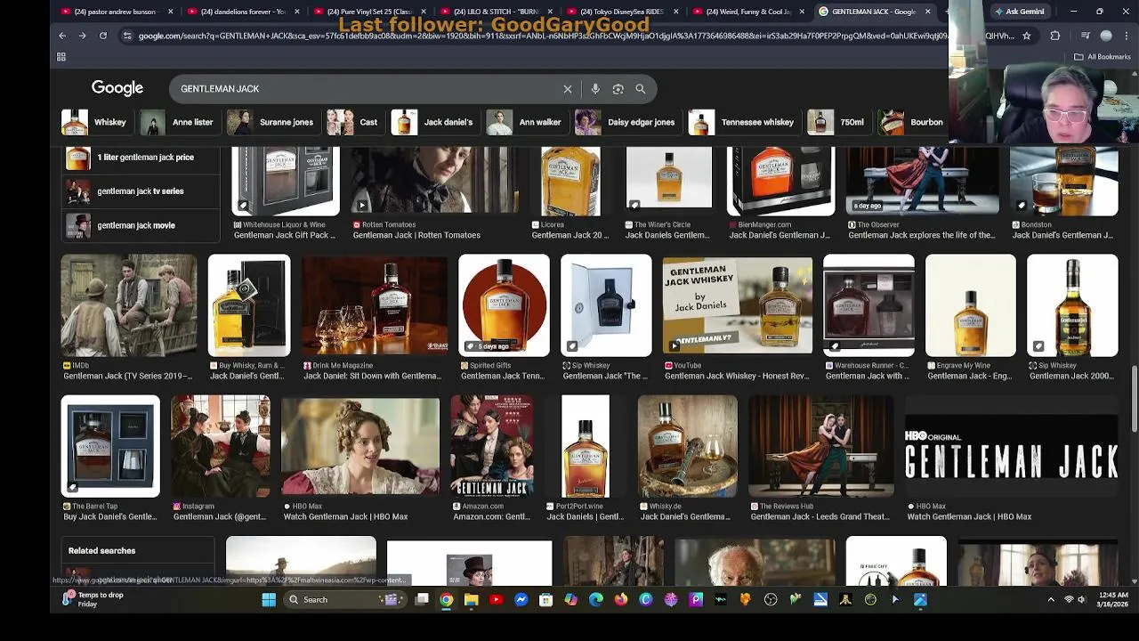Viewport: 1139px width, 641px height.
Task: Submit search with the magnifier icon
Action: point(641,89)
